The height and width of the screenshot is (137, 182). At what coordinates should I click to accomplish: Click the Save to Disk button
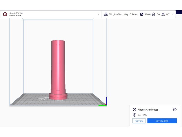click(162, 121)
